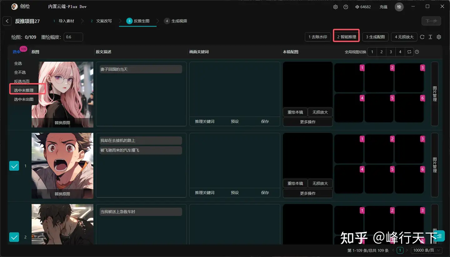The image size is (450, 257).
Task: Click 更多操作 in the first row
Action: [x=307, y=122]
